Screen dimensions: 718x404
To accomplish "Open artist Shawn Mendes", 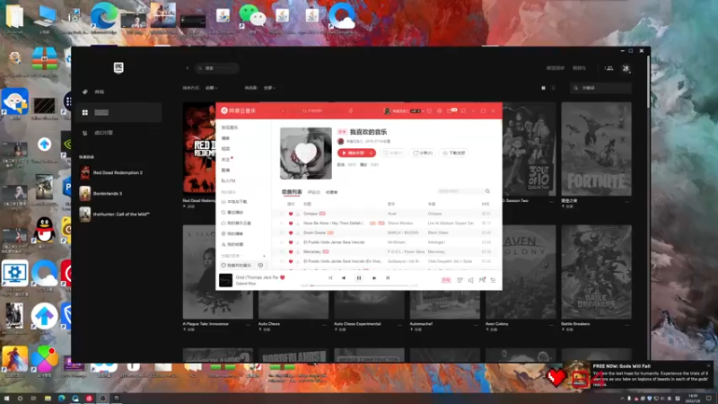I will (x=400, y=223).
